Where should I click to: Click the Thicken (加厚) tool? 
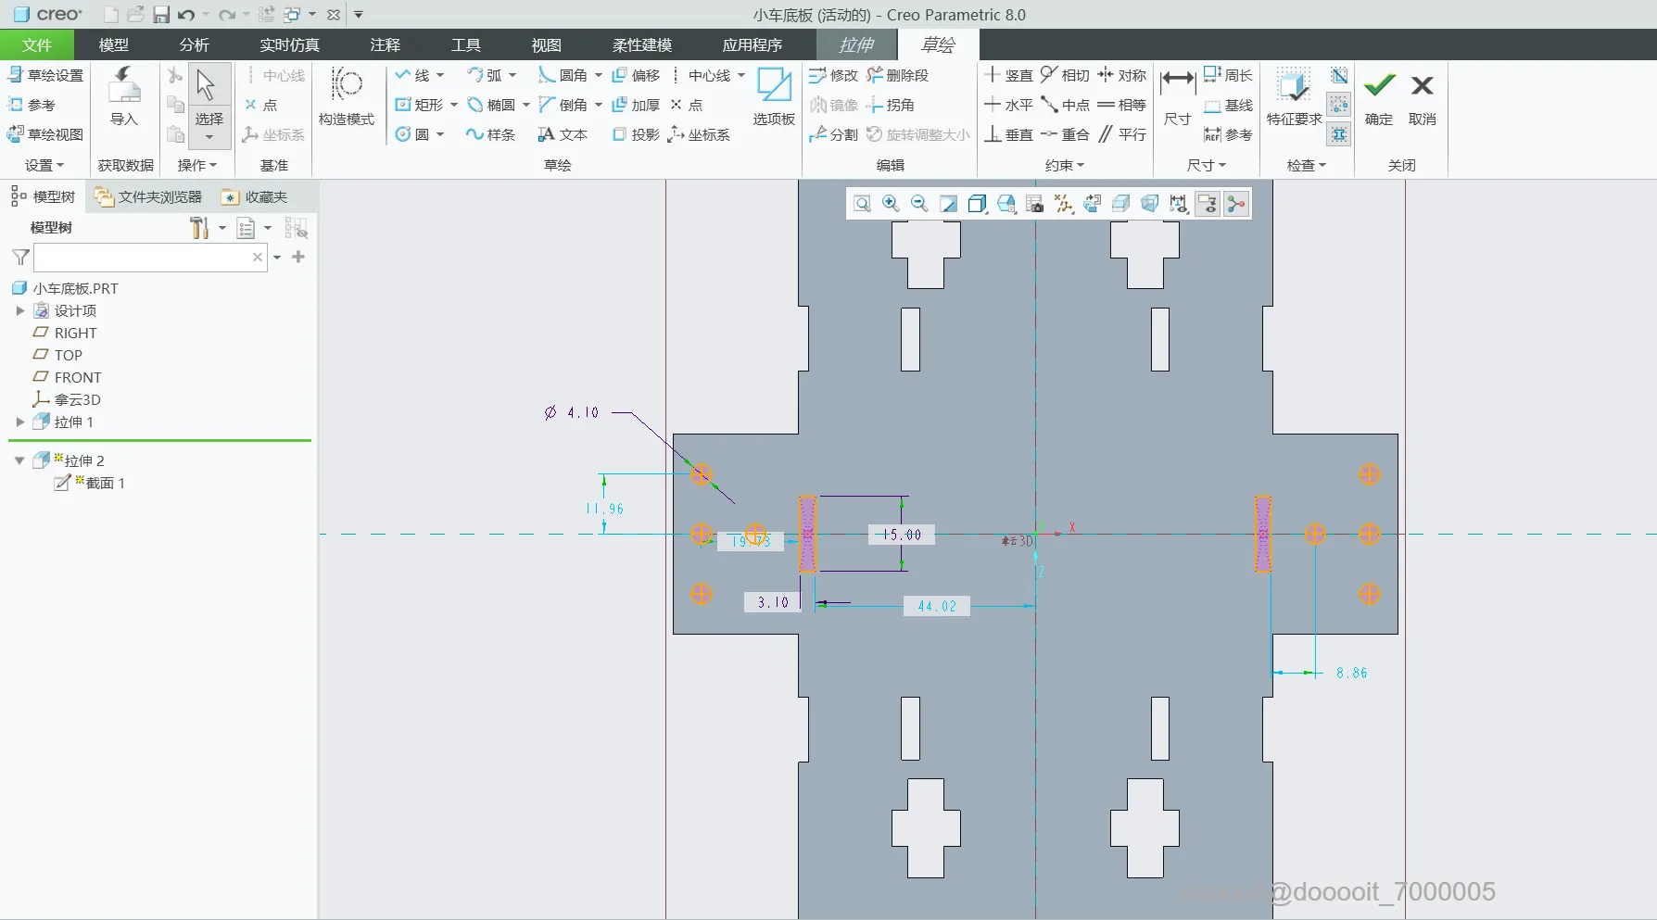pos(636,105)
